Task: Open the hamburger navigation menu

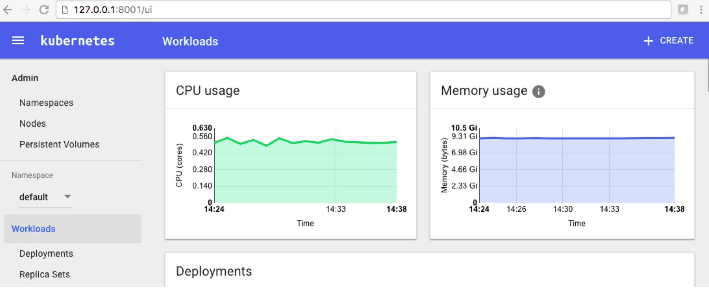Action: 18,41
